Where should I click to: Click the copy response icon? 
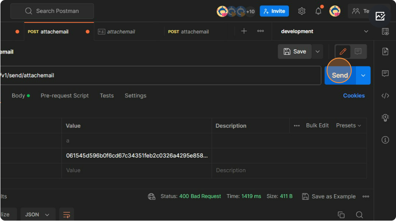click(341, 215)
